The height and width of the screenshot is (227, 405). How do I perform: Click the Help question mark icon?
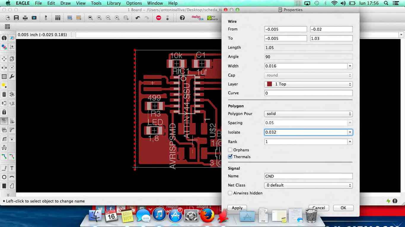[182, 18]
